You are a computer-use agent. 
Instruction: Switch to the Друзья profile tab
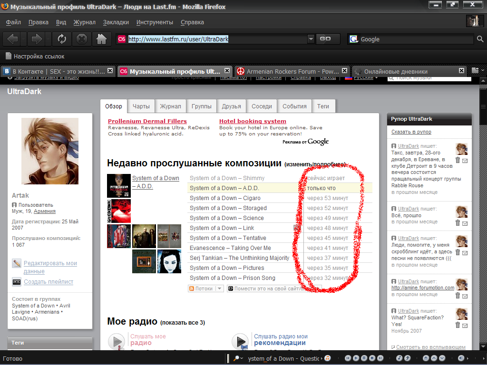coord(232,106)
